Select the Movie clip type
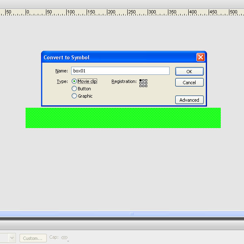 tap(74, 81)
